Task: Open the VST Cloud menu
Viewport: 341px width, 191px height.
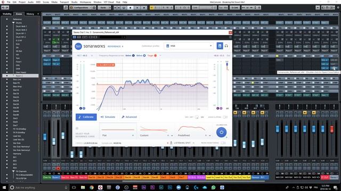Action: [x=109, y=2]
